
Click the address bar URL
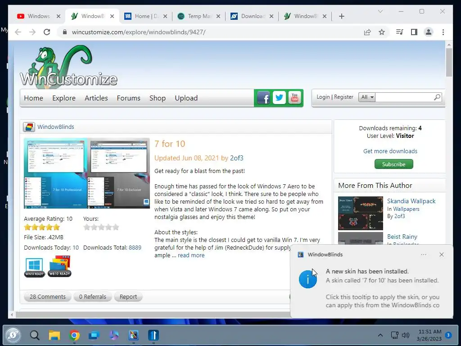tap(139, 32)
